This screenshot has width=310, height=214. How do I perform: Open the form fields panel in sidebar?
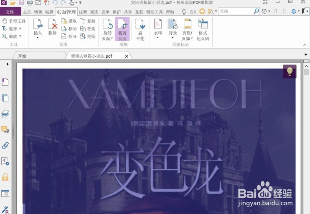pos(5,194)
